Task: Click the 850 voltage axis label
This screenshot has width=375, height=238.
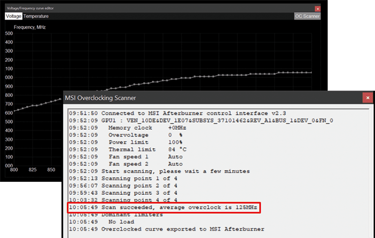Action: [x=51, y=170]
